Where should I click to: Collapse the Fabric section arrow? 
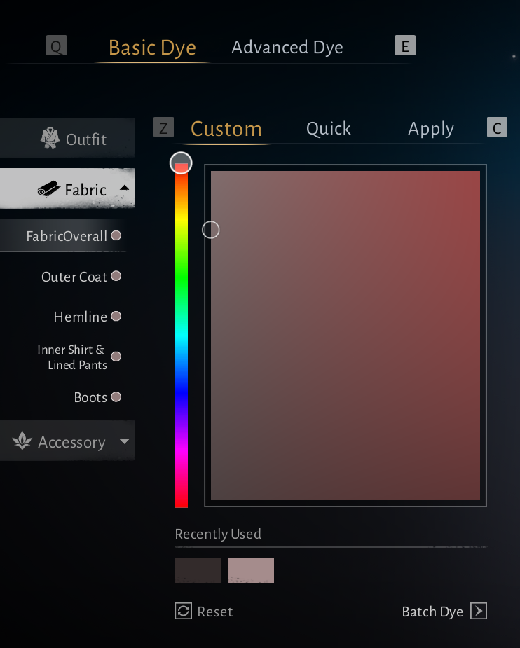pyautogui.click(x=124, y=188)
